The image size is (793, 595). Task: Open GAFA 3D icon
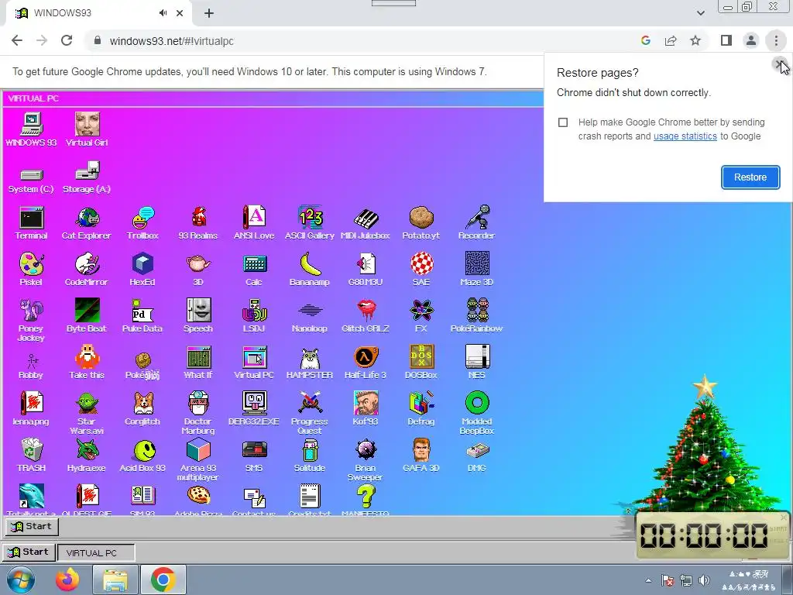tap(421, 456)
